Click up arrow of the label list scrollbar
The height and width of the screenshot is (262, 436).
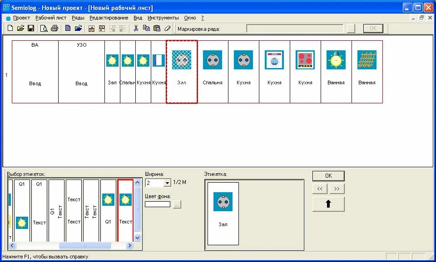point(137,182)
